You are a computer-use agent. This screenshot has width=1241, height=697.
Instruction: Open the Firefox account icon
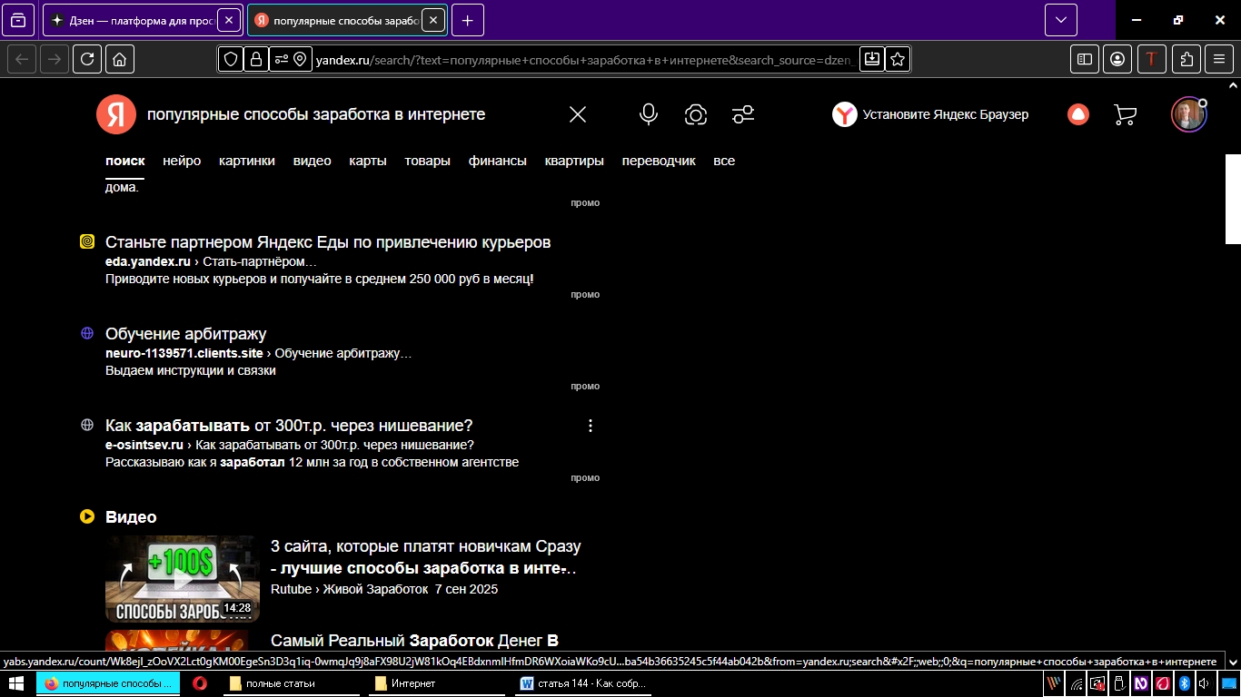(1117, 59)
